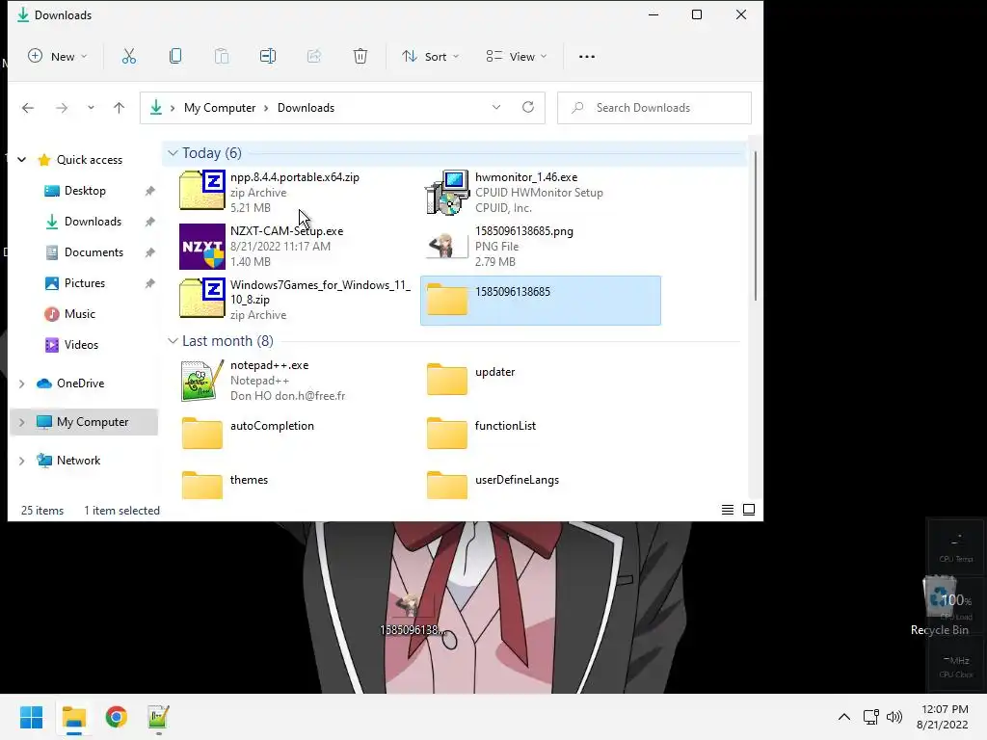Click the Copy icon in toolbar
Image resolution: width=987 pixels, height=740 pixels.
[175, 57]
